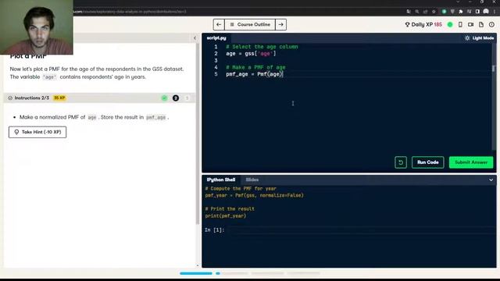The image size is (500, 281).
Task: Open browser three-dot menu
Action: click(495, 12)
